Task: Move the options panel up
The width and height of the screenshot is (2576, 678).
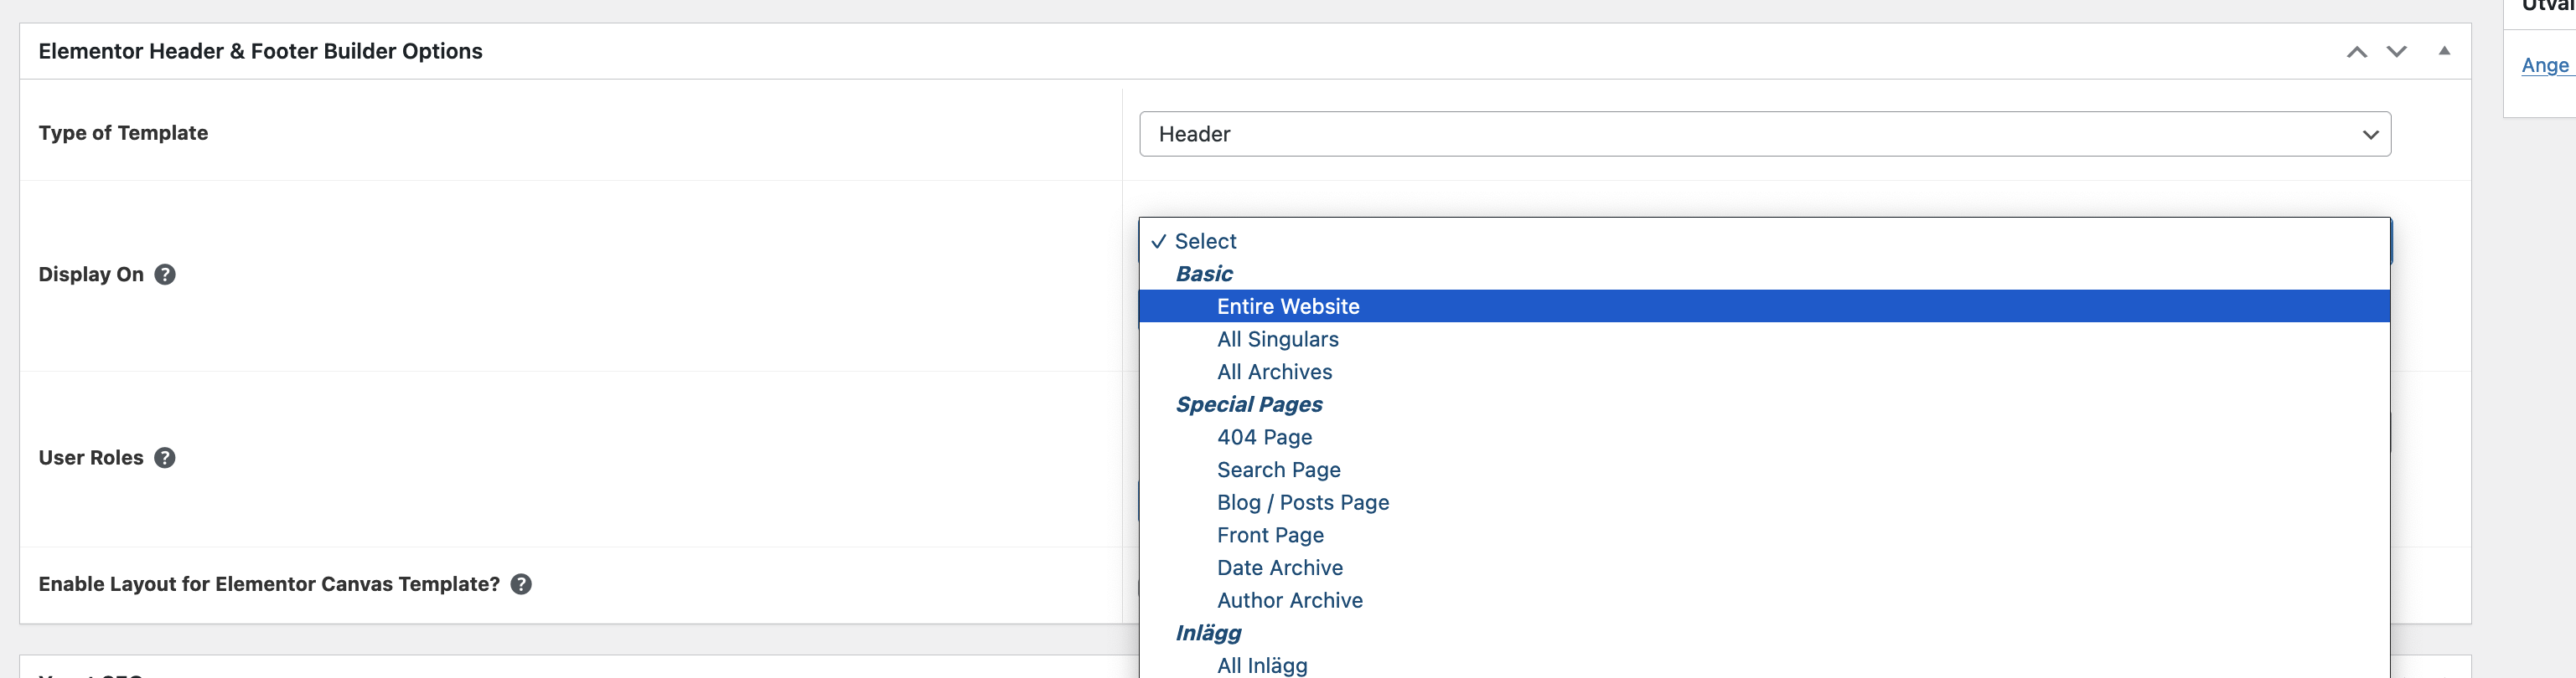Action: (2356, 52)
